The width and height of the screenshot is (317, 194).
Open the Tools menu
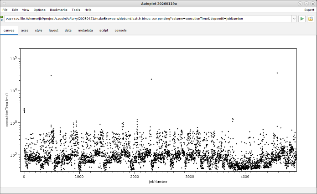click(76, 10)
